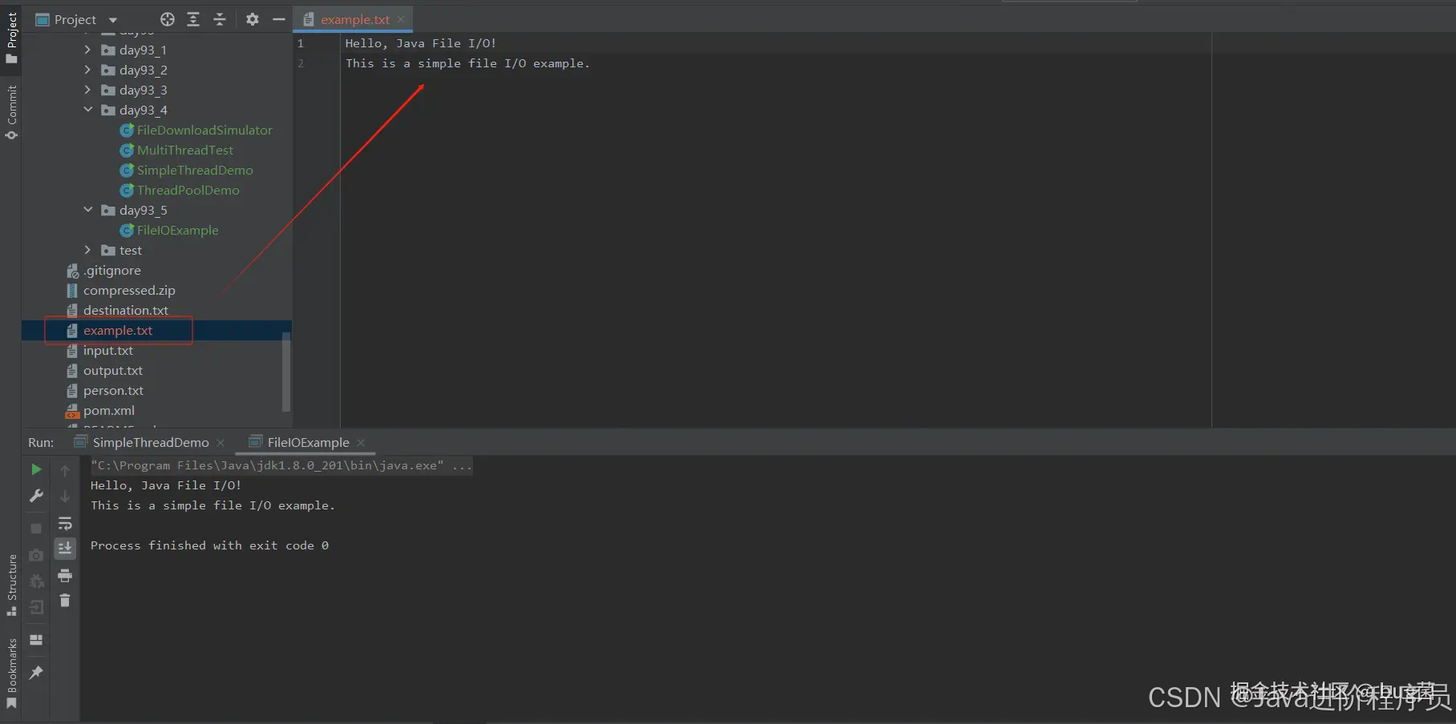This screenshot has height=724, width=1456.
Task: Click the Scroll to End console icon
Action: click(x=65, y=549)
